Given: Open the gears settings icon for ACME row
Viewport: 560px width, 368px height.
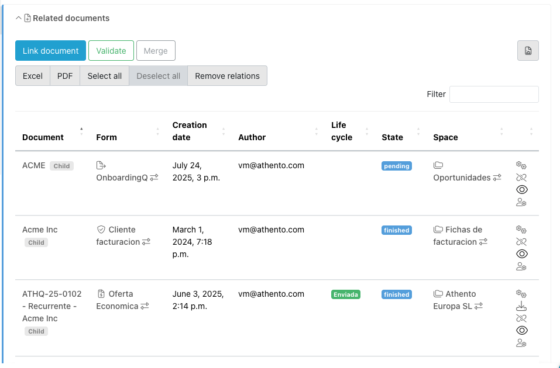Looking at the screenshot, I should point(521,165).
